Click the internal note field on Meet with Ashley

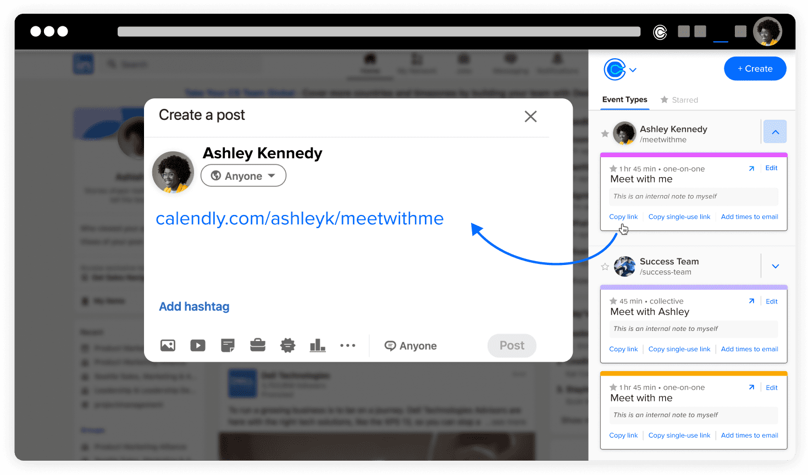coord(693,328)
